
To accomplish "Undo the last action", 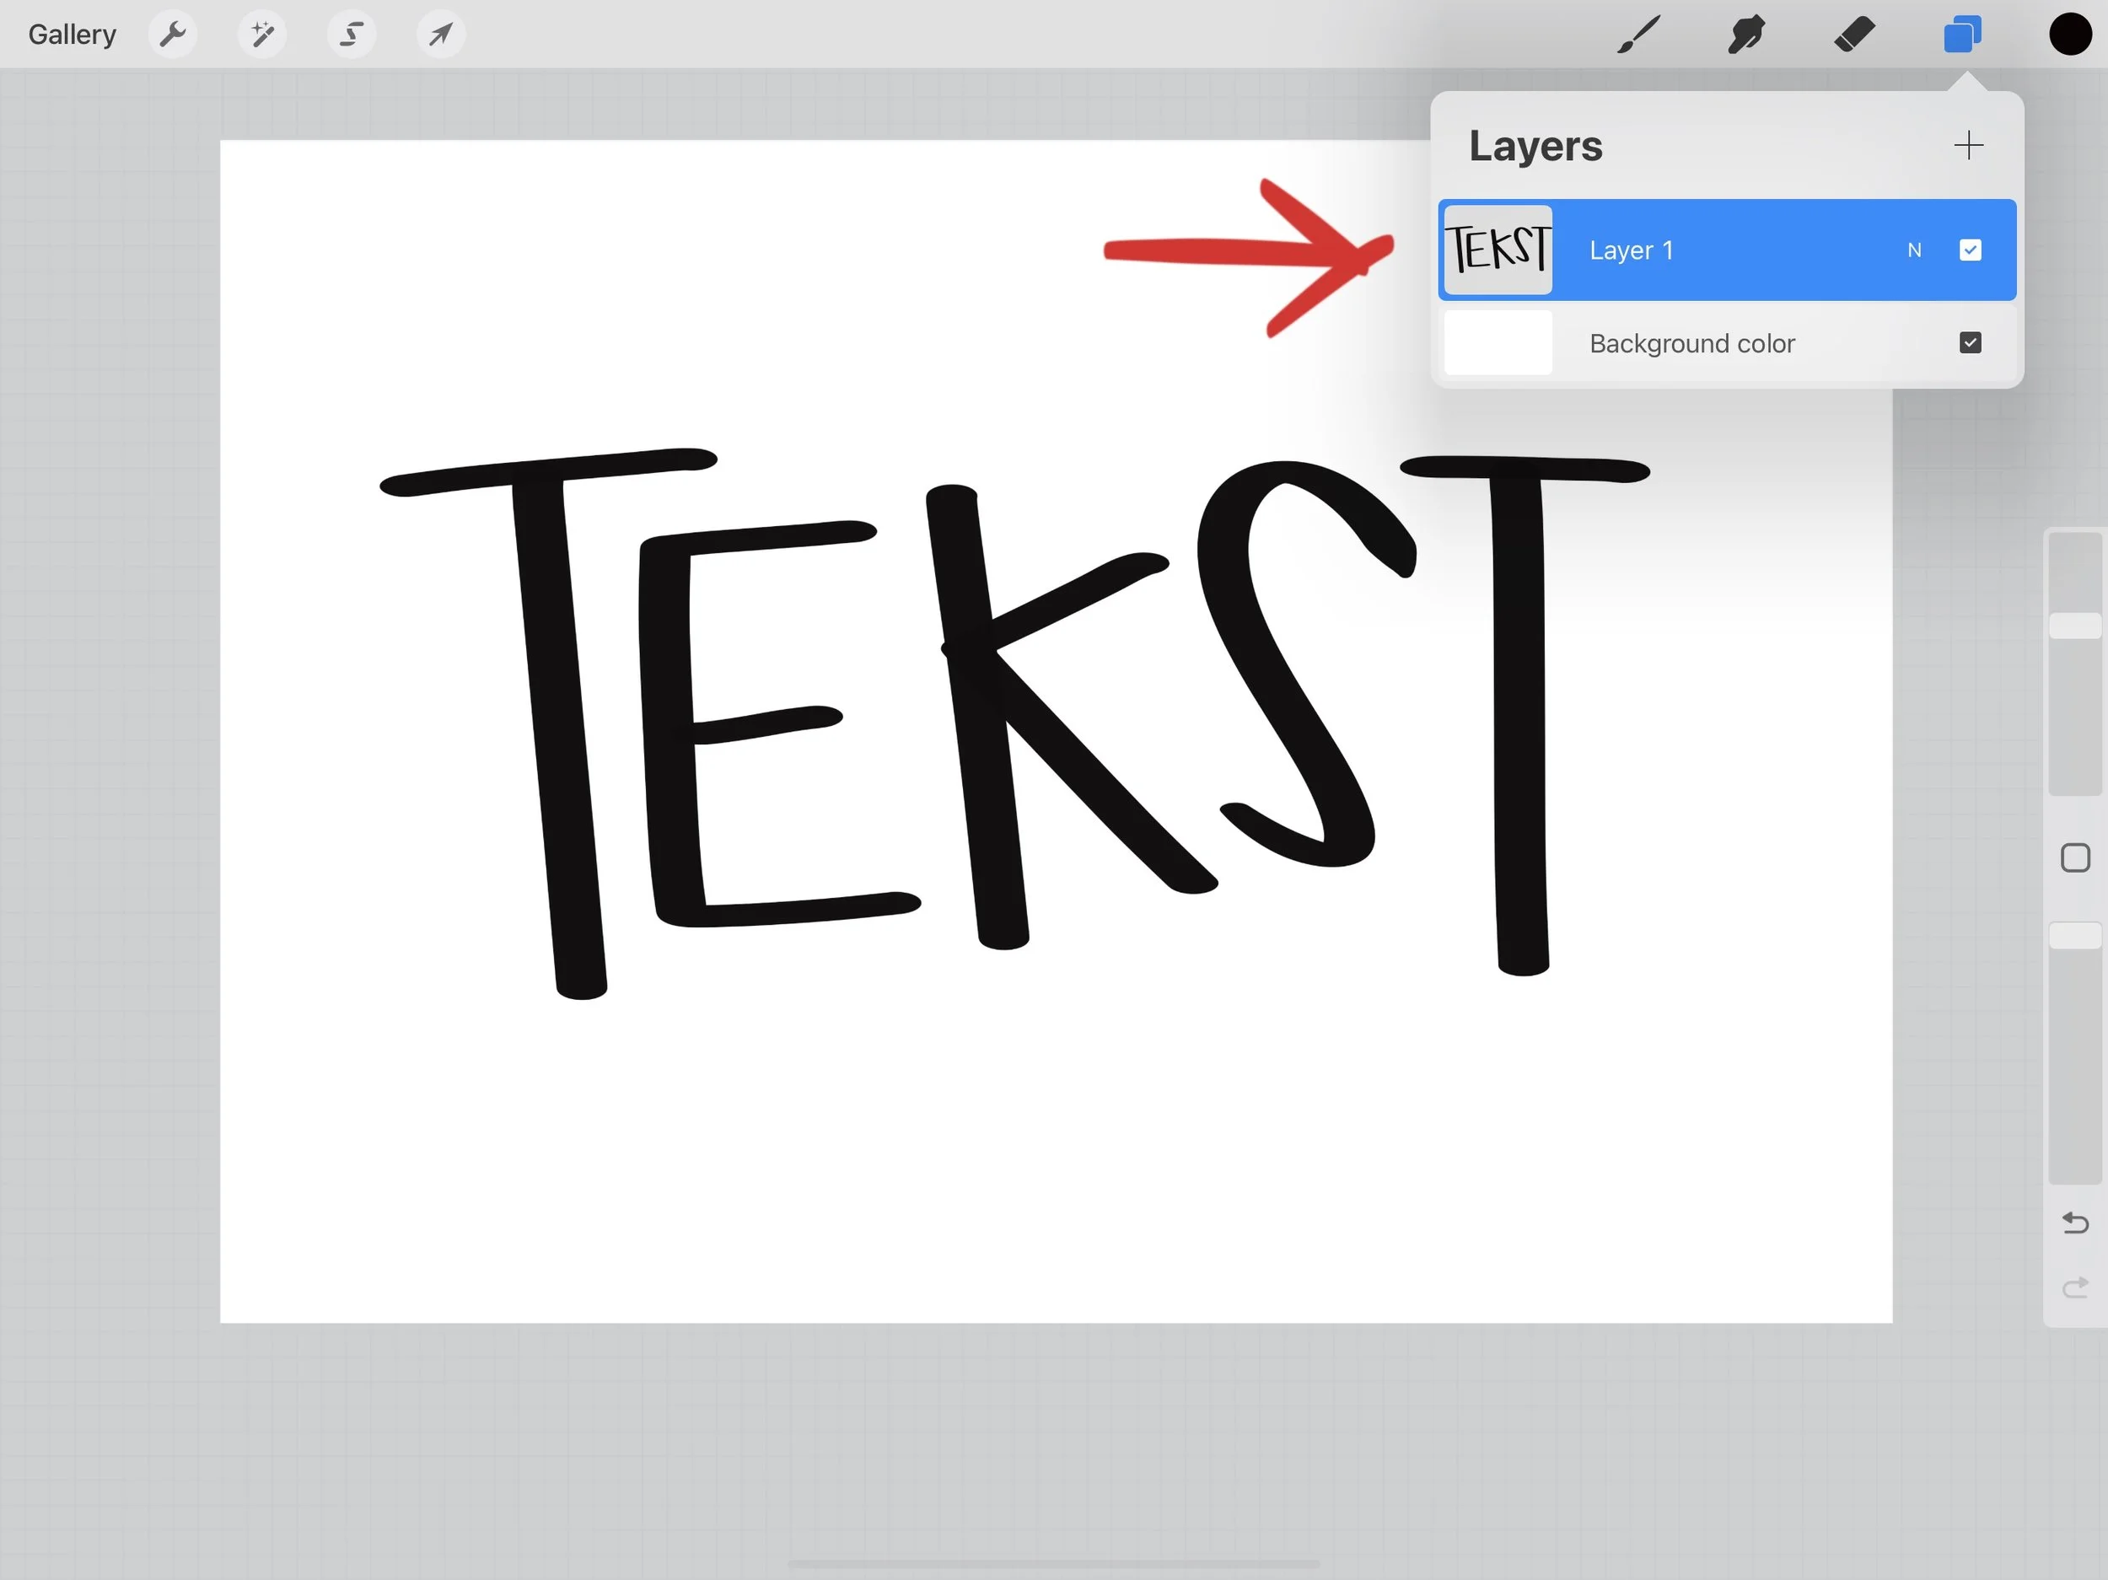I will pyautogui.click(x=2074, y=1223).
